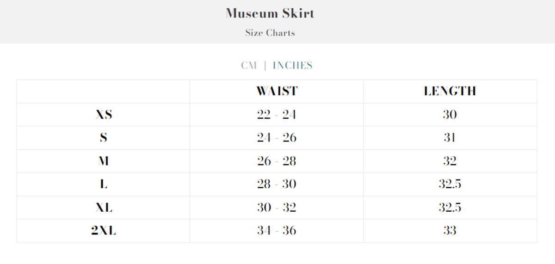This screenshot has width=555, height=264.
Task: Switch size chart to CM units
Action: click(x=248, y=66)
